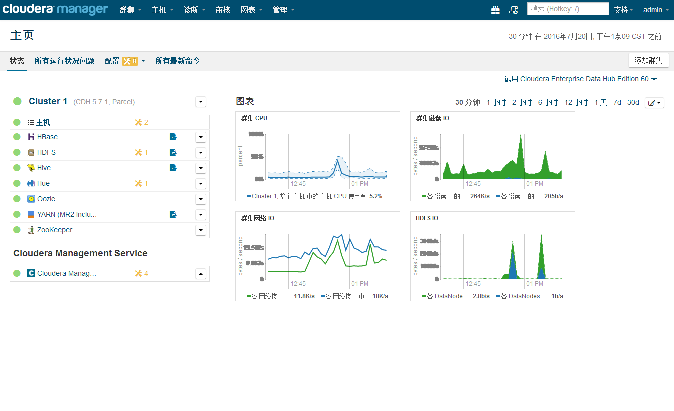Screen dimensions: 674x411
Task: Open the Hive actions dropdown arrow
Action: [x=201, y=168]
